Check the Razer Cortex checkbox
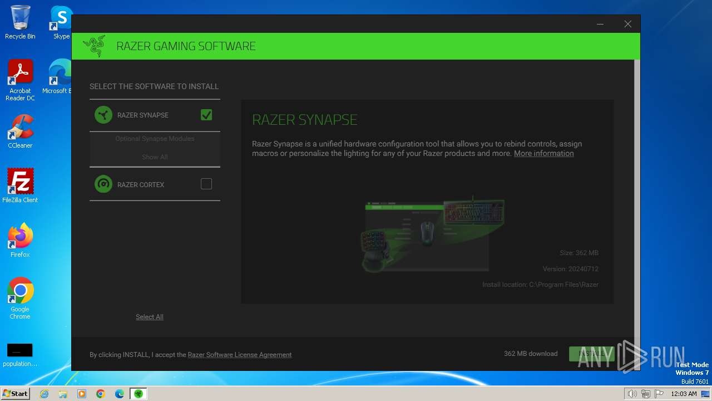Image resolution: width=712 pixels, height=401 pixels. point(206,184)
